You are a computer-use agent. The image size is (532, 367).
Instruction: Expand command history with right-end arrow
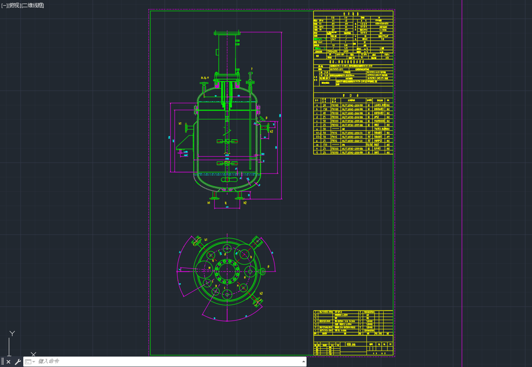[303, 361]
